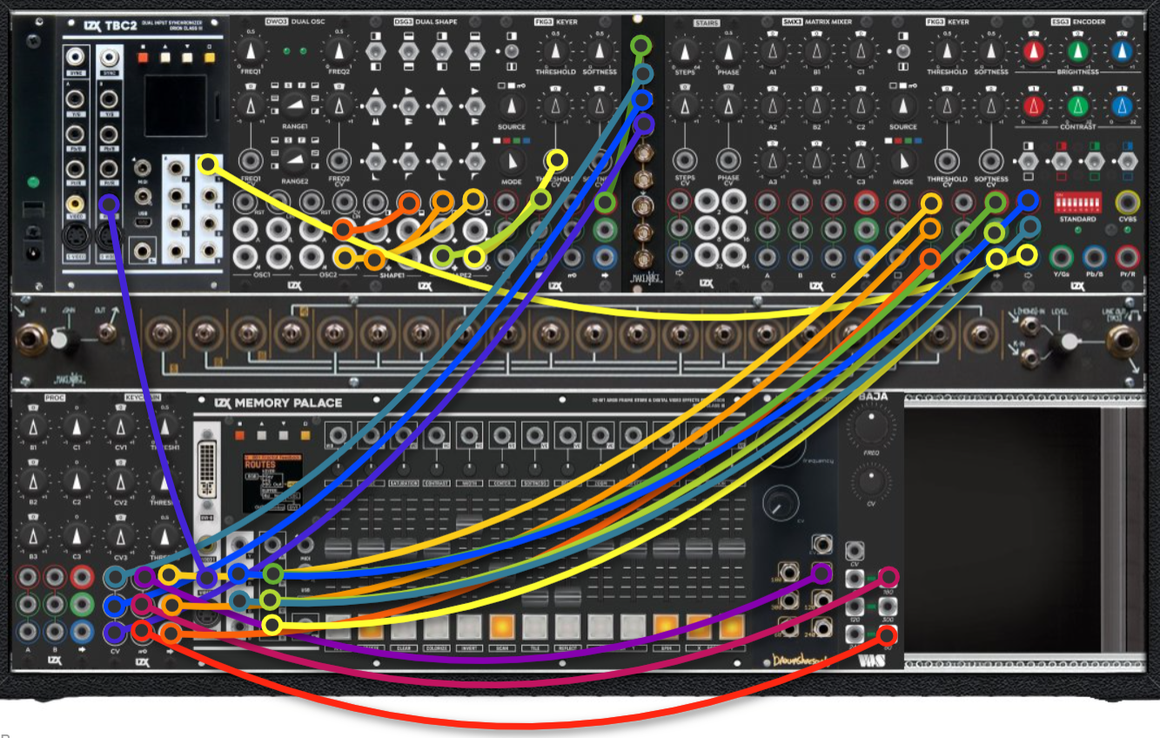Click the MIDI jack on TBC2
Viewport: 1160px width, 738px height.
coord(142,166)
